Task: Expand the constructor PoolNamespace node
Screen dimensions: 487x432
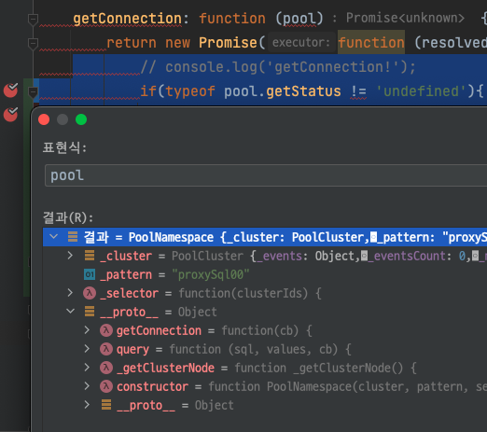Action: coord(87,386)
